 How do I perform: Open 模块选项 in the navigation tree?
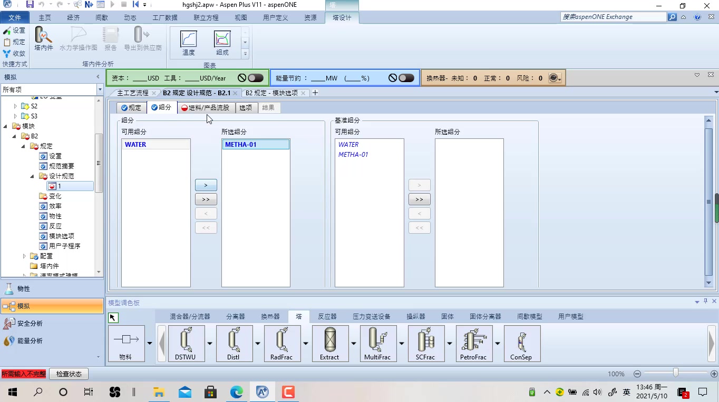tap(57, 236)
